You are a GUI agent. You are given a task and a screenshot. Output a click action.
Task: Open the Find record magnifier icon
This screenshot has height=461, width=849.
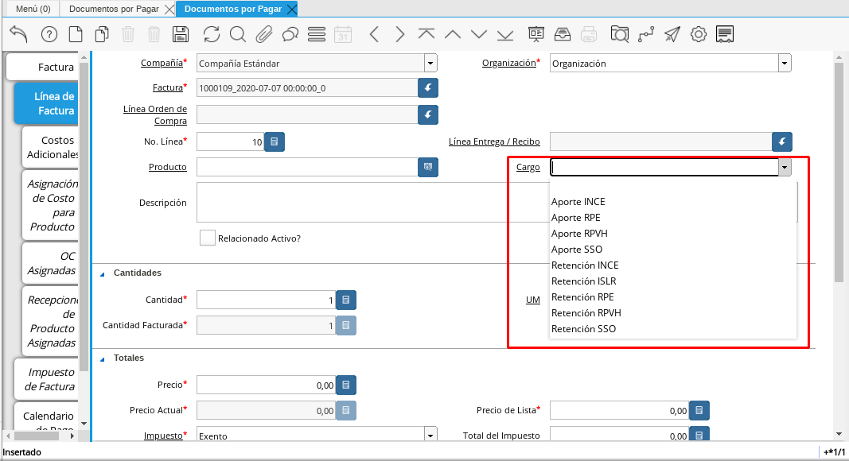237,34
